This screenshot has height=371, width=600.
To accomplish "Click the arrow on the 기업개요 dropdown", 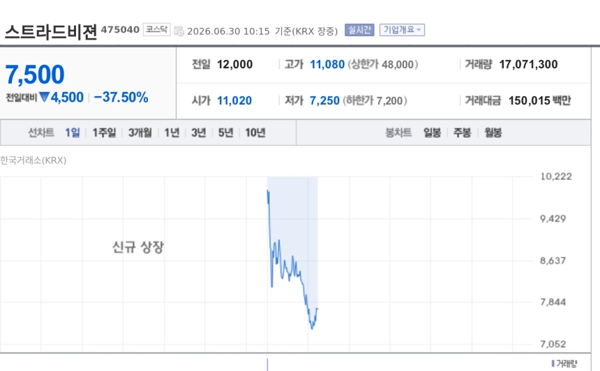I will (x=419, y=30).
